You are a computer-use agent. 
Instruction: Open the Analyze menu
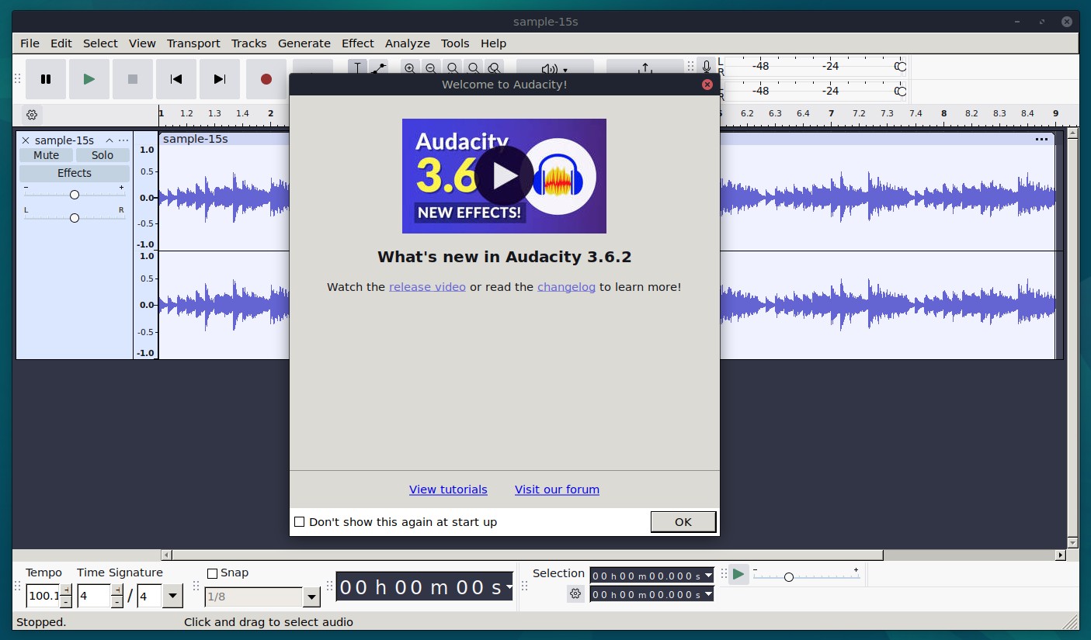coord(408,43)
